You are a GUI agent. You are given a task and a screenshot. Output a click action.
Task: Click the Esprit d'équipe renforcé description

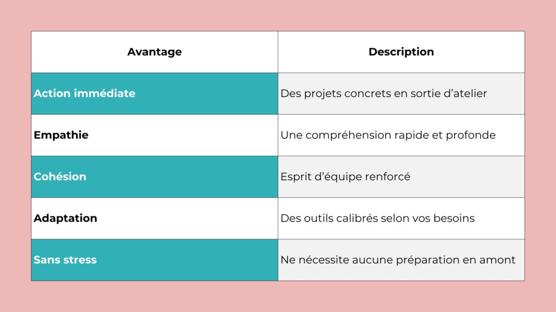pyautogui.click(x=345, y=177)
